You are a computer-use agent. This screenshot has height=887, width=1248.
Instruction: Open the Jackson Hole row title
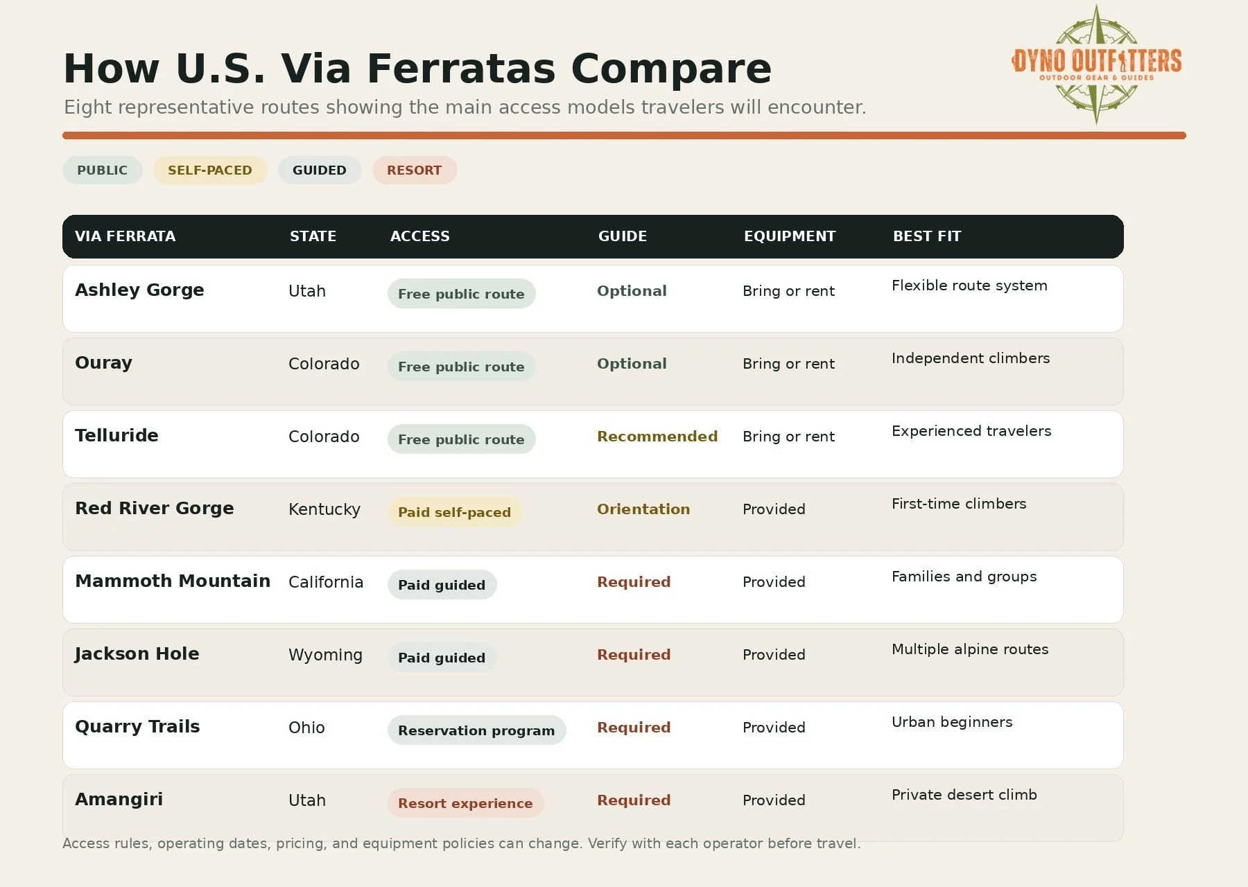[137, 653]
